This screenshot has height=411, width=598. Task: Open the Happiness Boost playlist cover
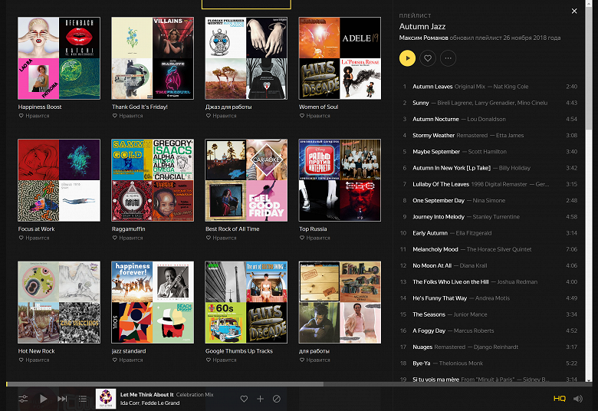coord(59,58)
